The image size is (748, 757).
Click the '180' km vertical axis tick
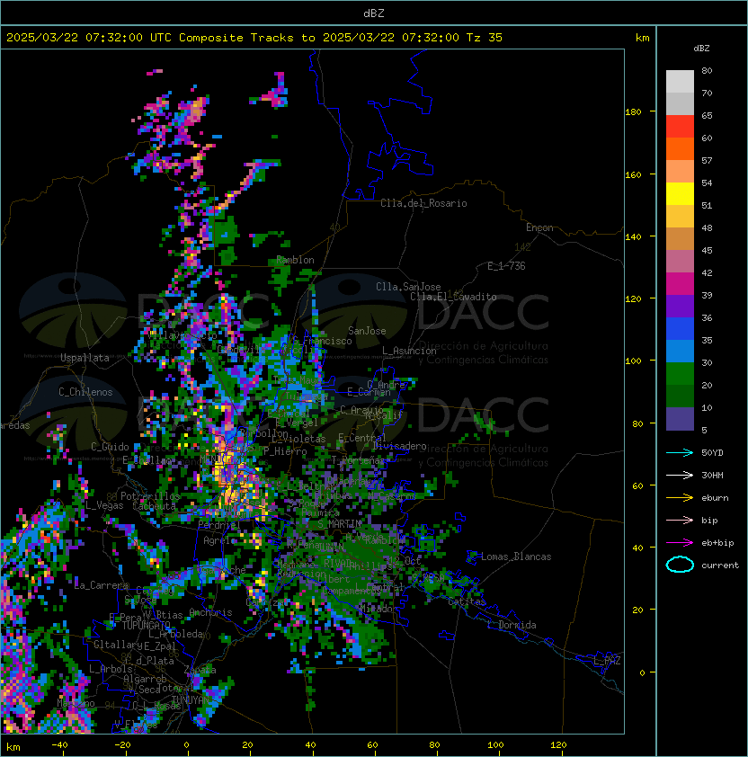[633, 112]
